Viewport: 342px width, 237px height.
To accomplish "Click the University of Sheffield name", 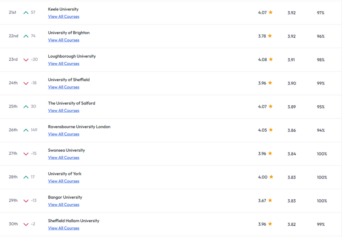I will coord(69,80).
